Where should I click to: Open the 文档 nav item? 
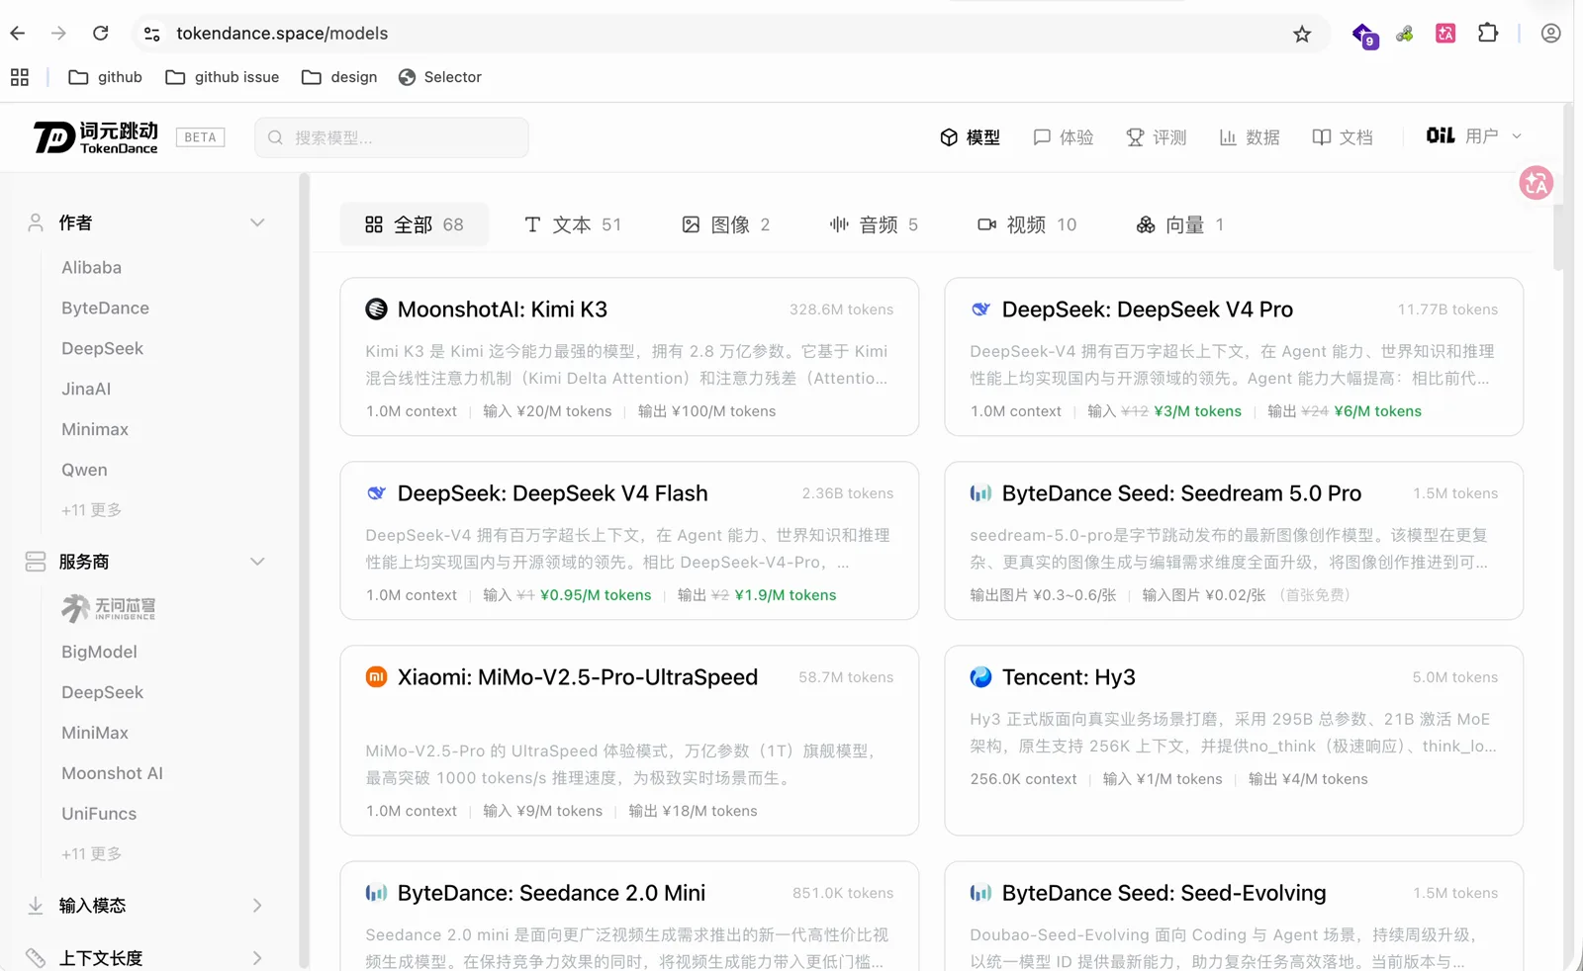click(1342, 137)
